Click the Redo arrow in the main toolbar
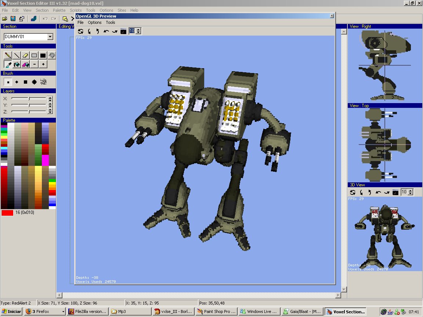Image resolution: width=423 pixels, height=317 pixels. tap(54, 19)
